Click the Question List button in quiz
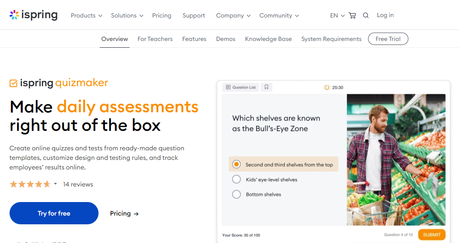Image resolution: width=459 pixels, height=243 pixels. click(241, 87)
